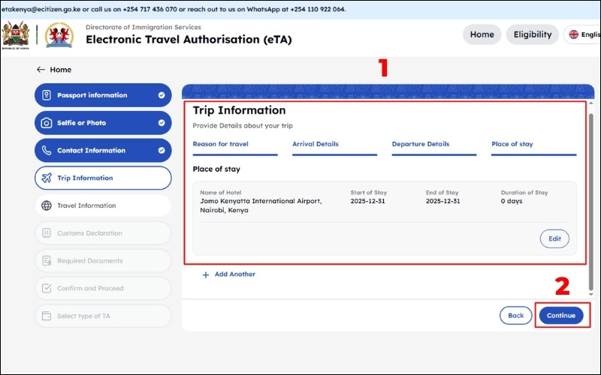Image resolution: width=601 pixels, height=375 pixels.
Task: Switch to the Arrival Details tab
Action: tap(334, 147)
